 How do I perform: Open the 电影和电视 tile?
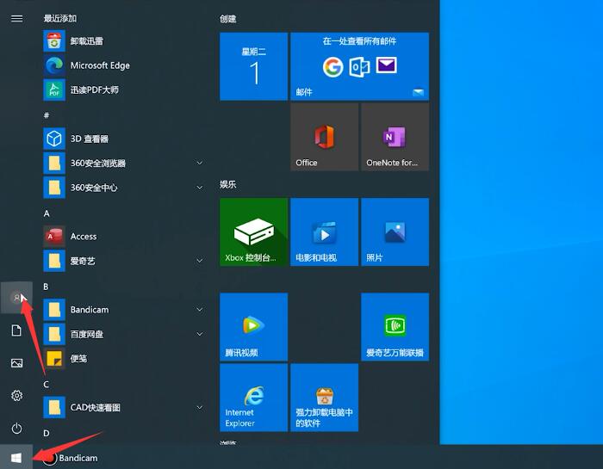[x=324, y=232]
